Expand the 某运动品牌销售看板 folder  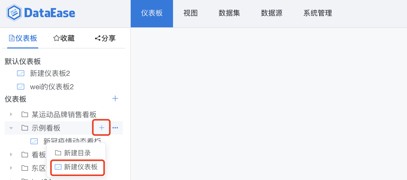tap(11, 114)
